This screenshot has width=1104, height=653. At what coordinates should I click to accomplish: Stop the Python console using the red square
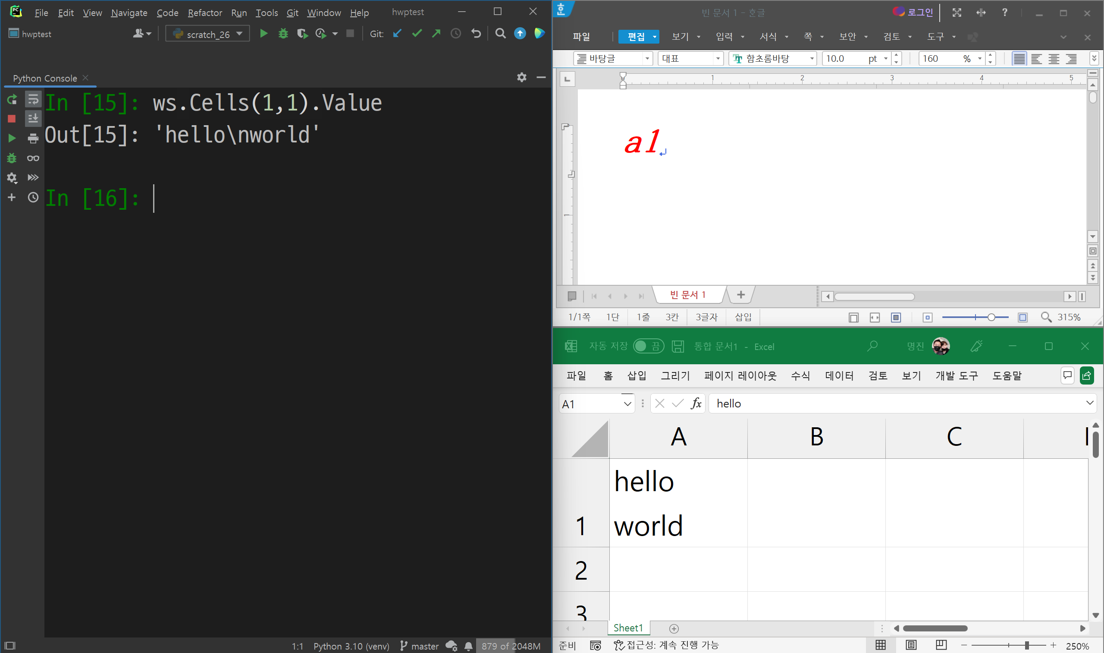click(x=12, y=119)
